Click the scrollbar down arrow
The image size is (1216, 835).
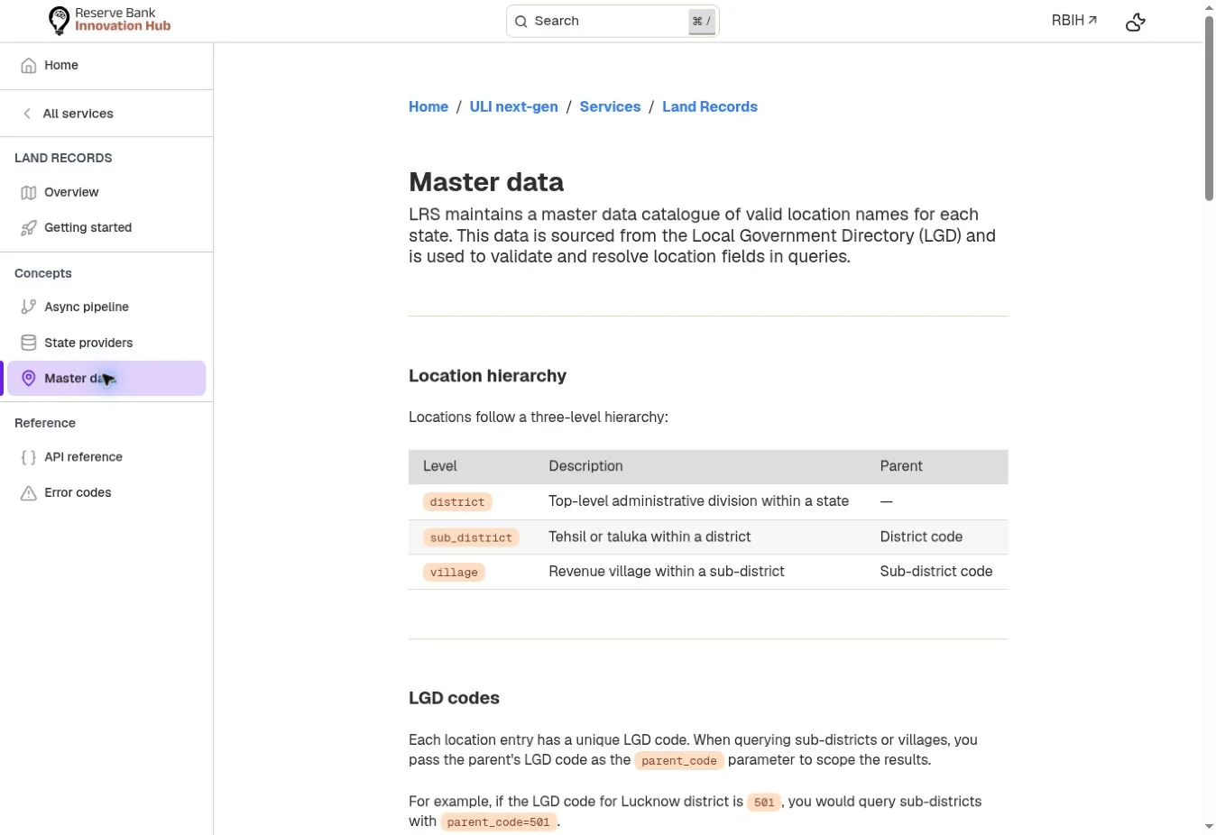[x=1209, y=826]
